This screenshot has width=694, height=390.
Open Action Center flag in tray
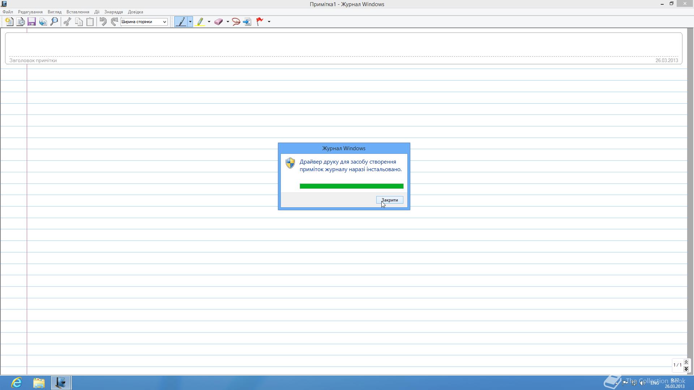click(x=625, y=383)
